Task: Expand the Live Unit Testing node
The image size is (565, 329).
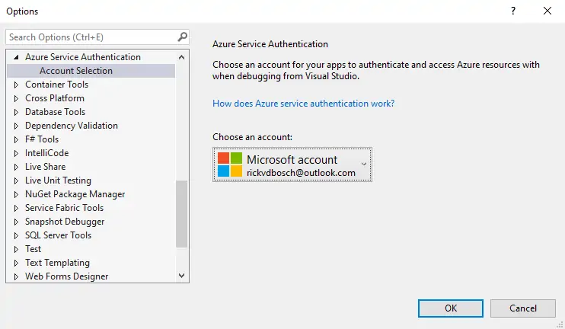Action: click(16, 180)
